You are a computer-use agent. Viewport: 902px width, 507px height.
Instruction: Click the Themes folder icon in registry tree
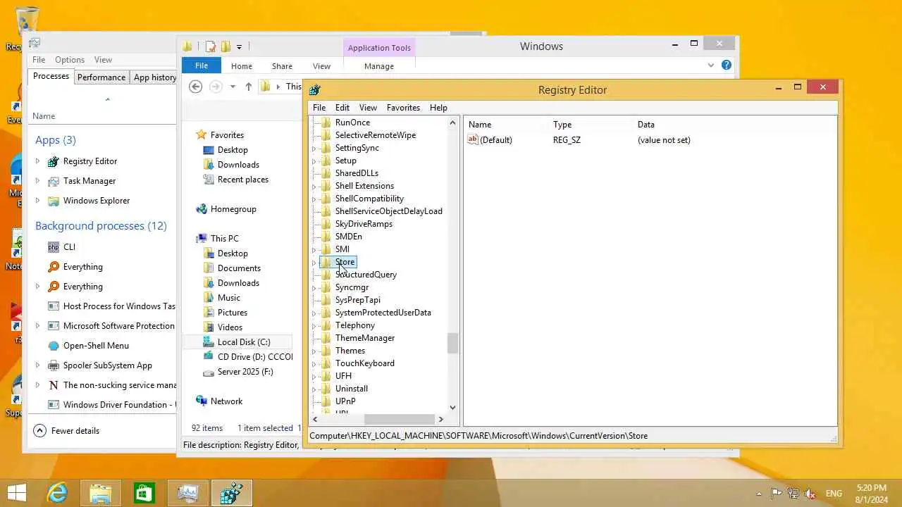click(326, 351)
